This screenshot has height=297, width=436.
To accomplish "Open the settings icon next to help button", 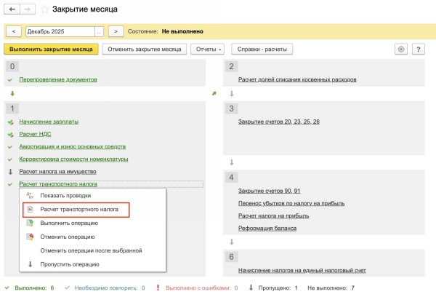I will (x=400, y=49).
